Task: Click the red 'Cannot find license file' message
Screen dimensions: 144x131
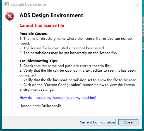Action: pos(42,25)
